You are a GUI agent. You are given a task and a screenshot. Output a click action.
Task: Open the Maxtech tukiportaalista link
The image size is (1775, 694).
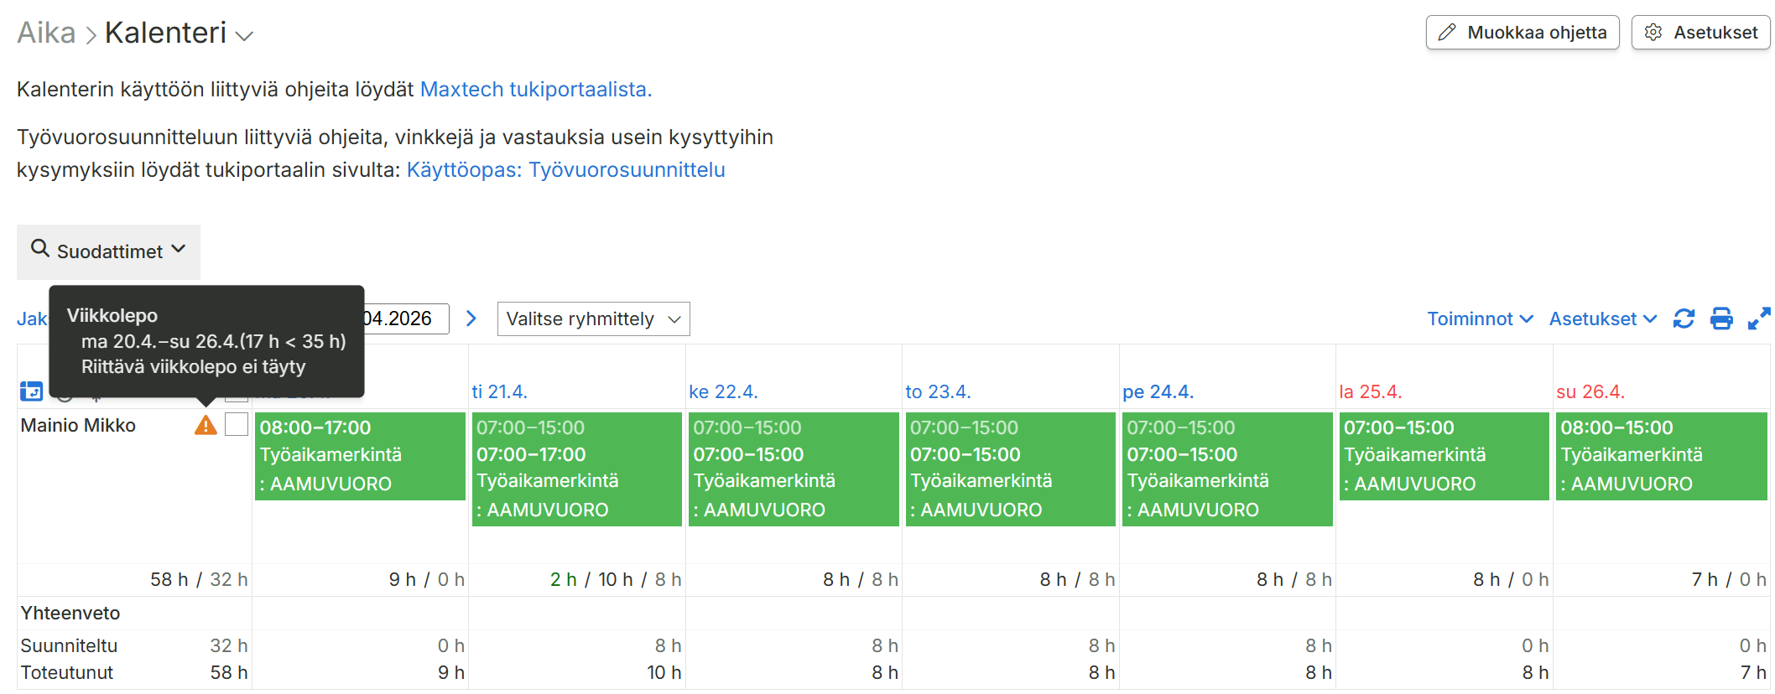point(535,89)
